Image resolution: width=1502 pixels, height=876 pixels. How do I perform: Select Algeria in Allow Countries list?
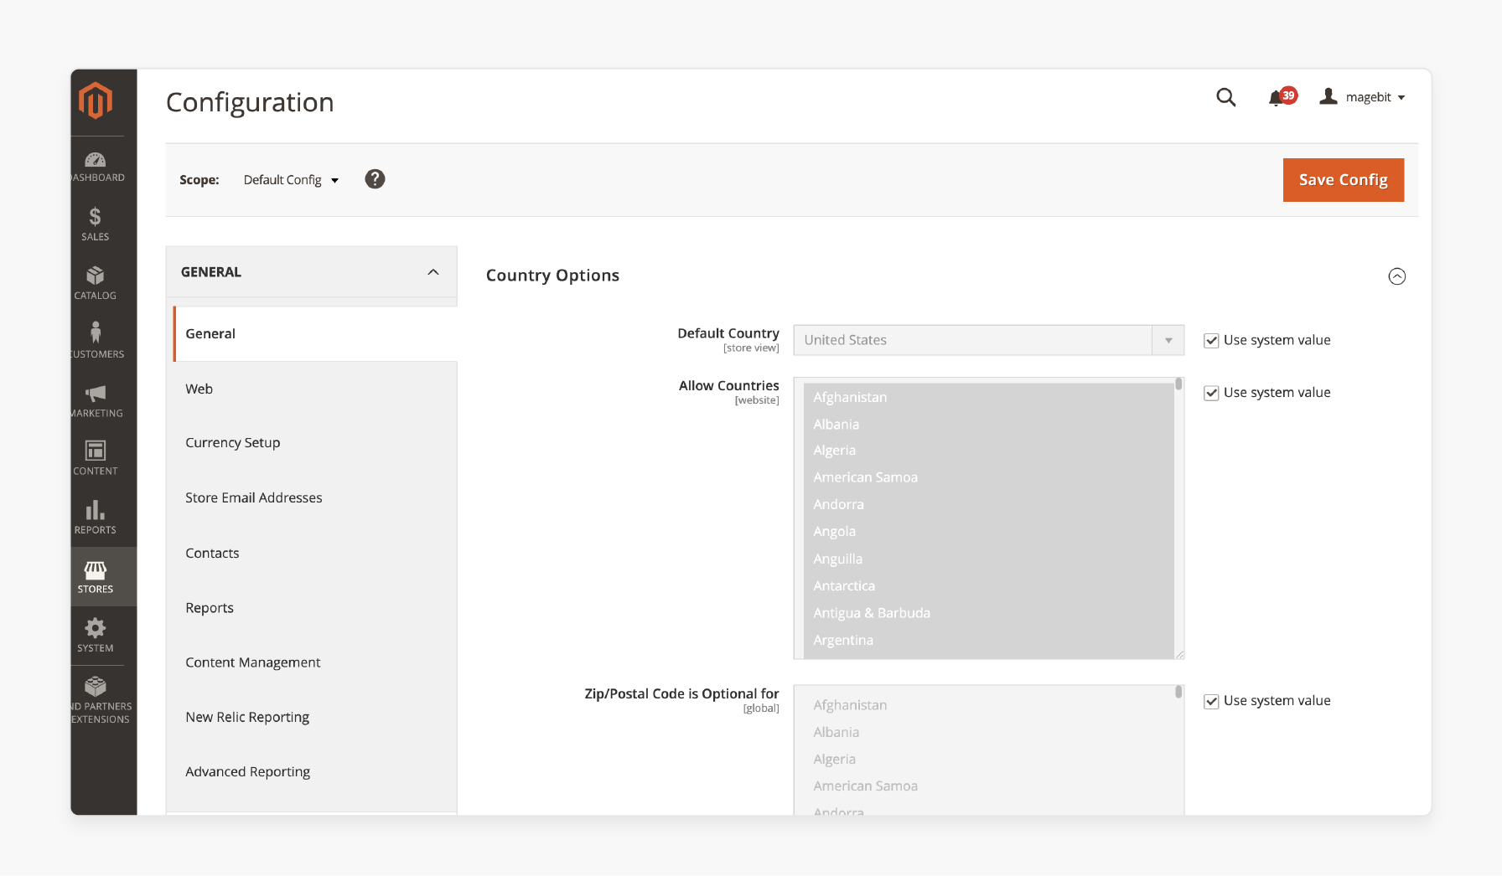(989, 451)
